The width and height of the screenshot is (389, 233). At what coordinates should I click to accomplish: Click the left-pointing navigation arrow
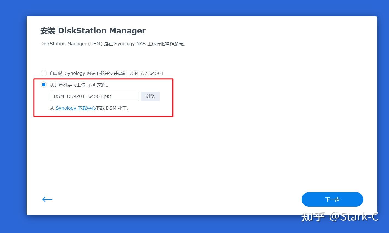coord(47,199)
